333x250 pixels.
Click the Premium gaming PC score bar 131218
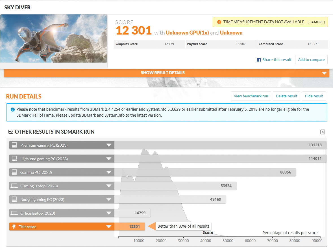220,145
